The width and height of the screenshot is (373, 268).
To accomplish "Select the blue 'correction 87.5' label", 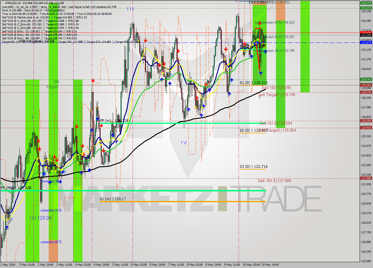I will click(x=51, y=242).
